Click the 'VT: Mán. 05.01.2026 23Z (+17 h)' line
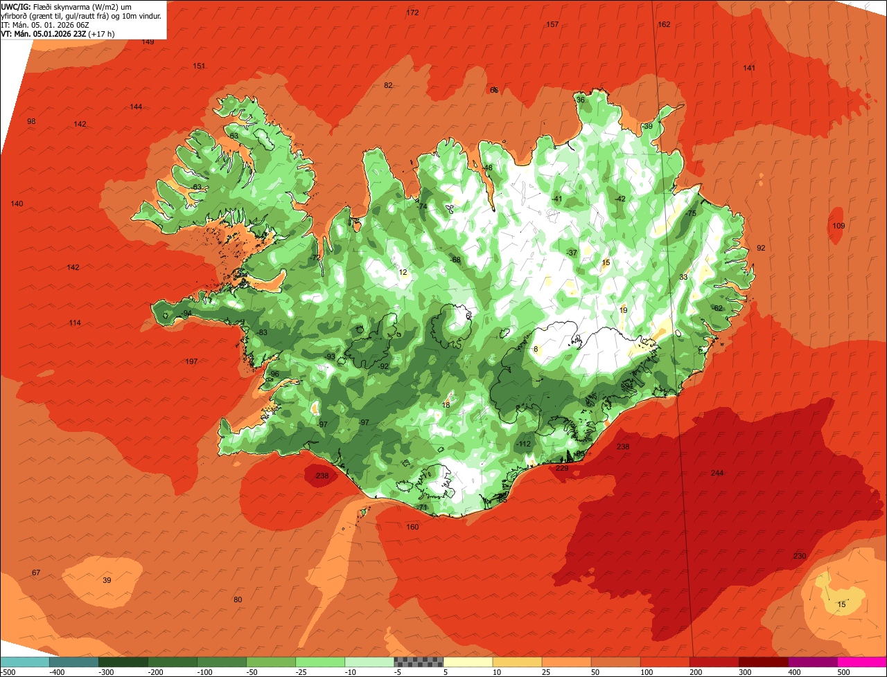 coord(58,33)
